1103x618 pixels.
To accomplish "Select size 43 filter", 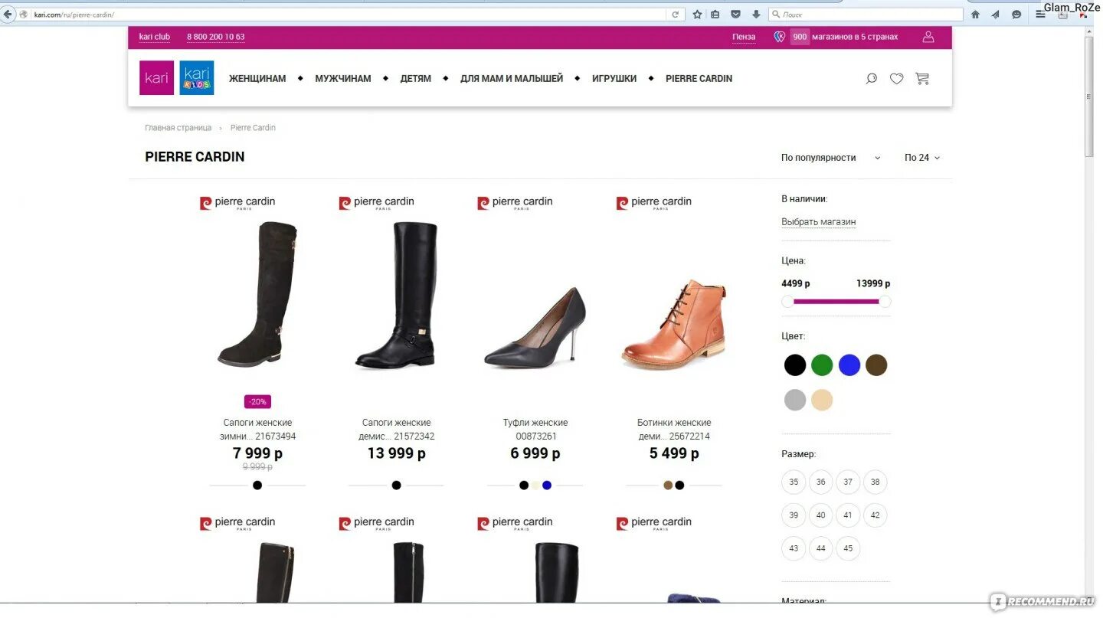I will point(794,548).
